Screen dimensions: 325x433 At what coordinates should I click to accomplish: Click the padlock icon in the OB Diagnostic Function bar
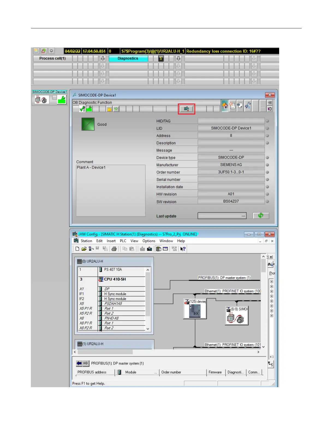pos(109,109)
